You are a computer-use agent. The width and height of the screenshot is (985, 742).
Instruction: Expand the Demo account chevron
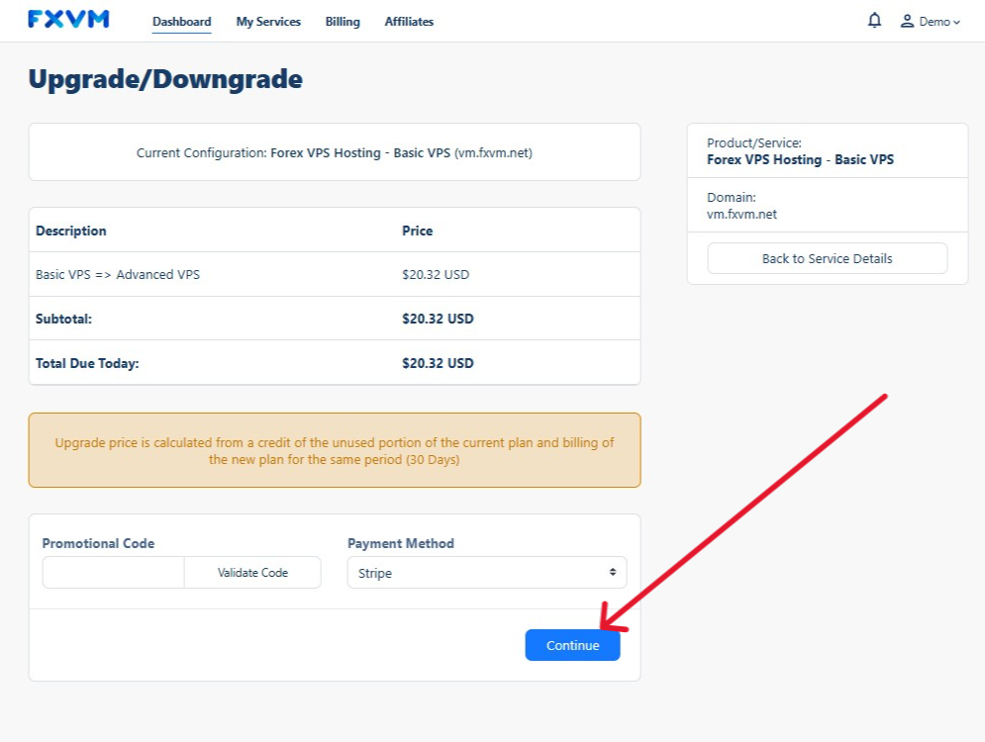956,22
